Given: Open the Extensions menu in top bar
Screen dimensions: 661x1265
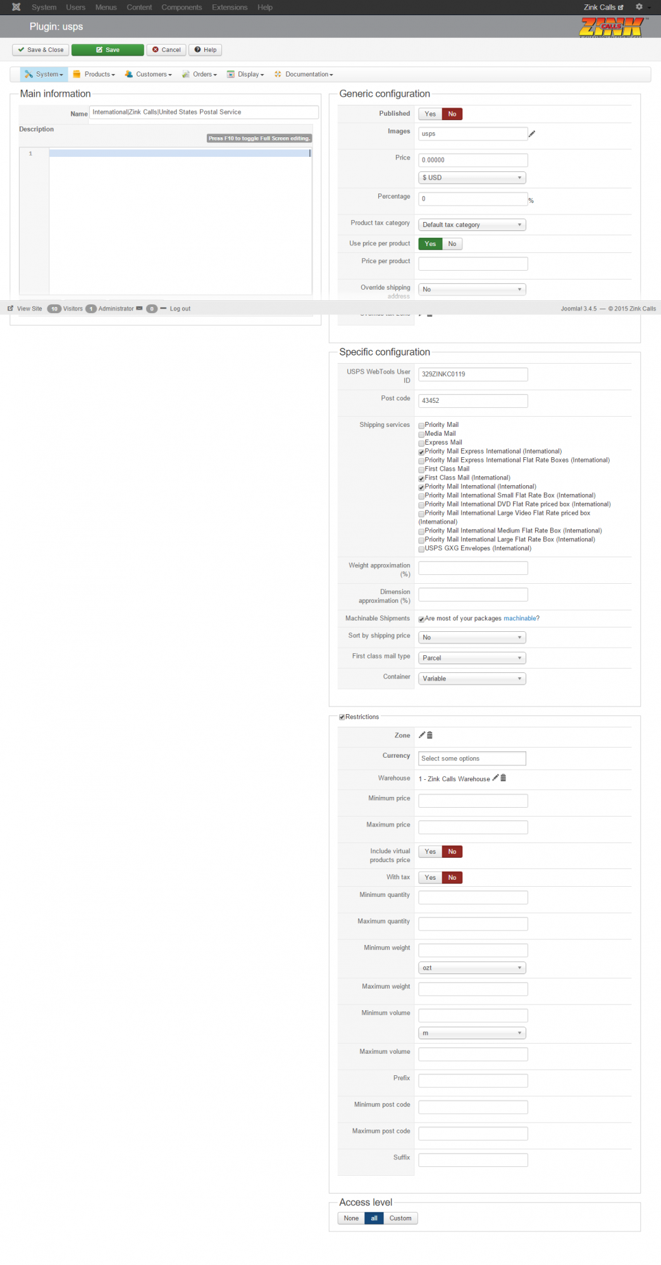Looking at the screenshot, I should [x=230, y=7].
